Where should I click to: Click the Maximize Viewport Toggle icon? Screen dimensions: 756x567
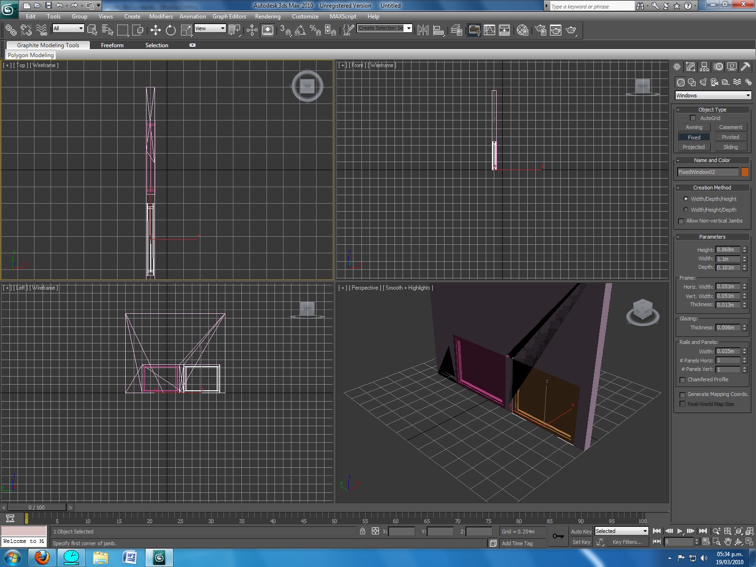point(749,541)
